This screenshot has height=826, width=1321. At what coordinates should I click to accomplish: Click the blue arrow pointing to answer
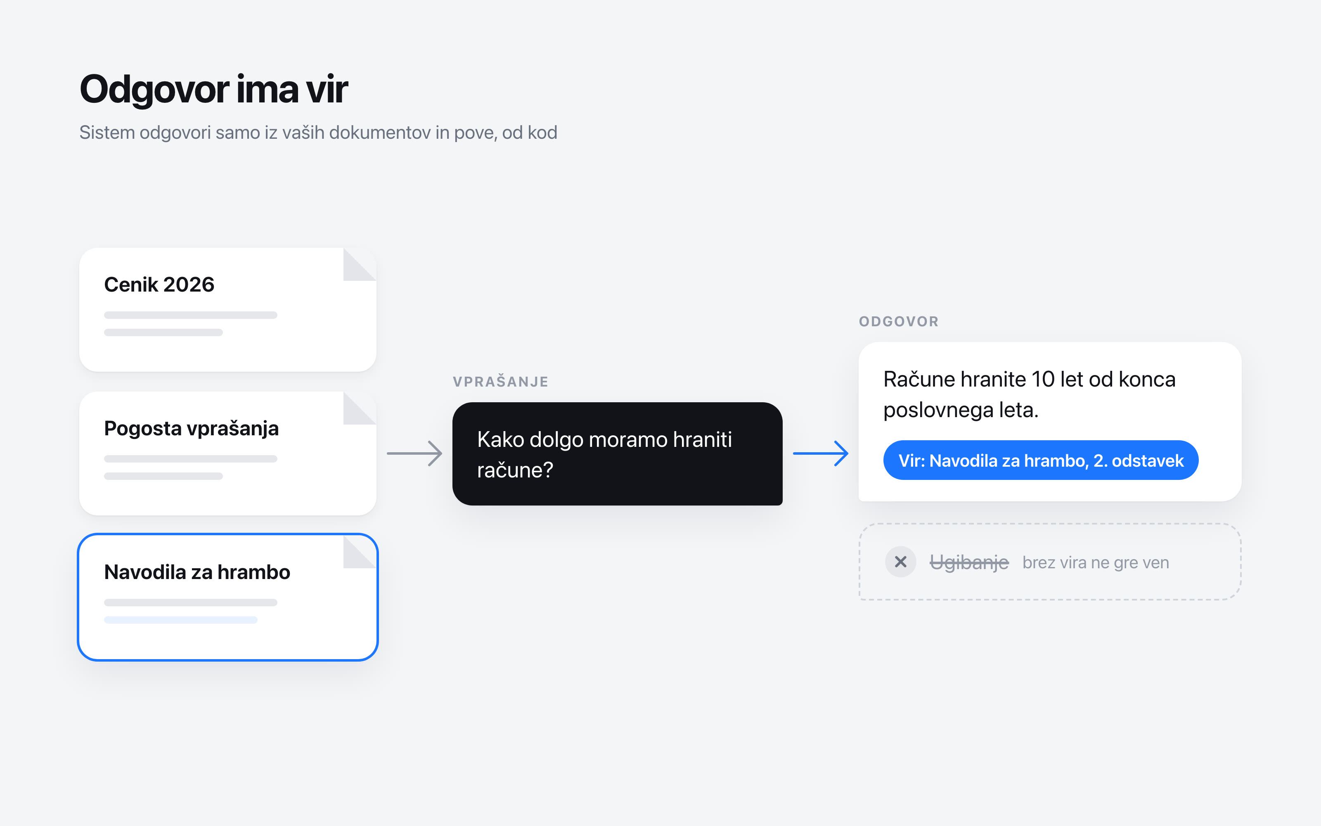pyautogui.click(x=820, y=453)
